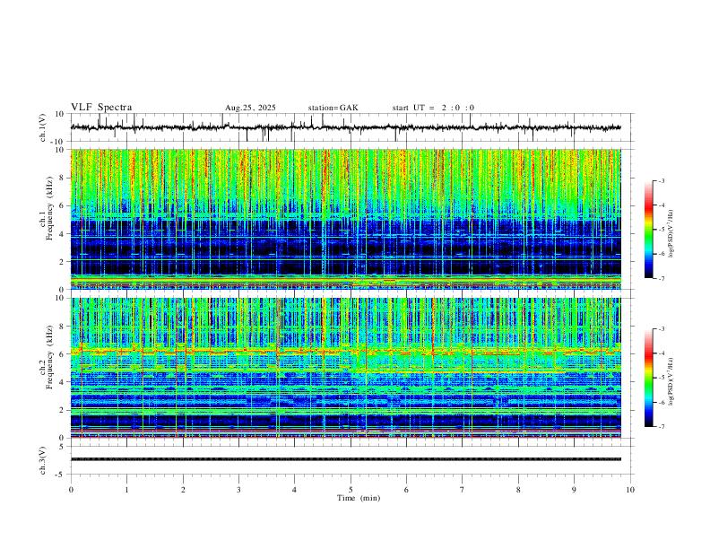
Task: Click the "station=GAK" header label
Action: click(333, 108)
